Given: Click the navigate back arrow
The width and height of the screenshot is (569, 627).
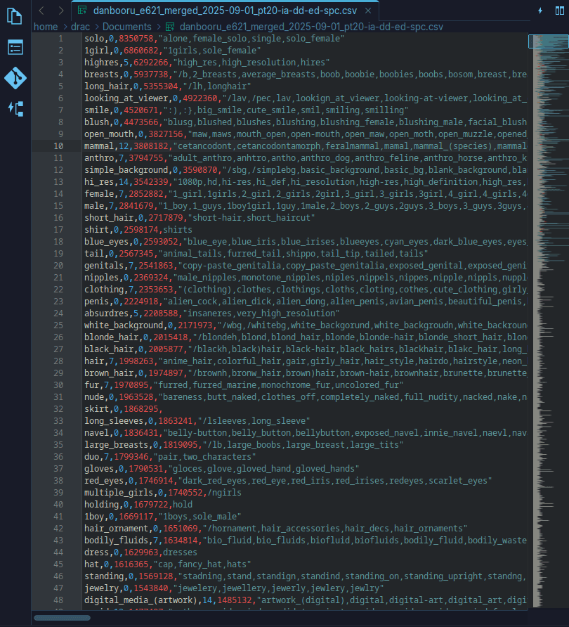Looking at the screenshot, I should (41, 11).
